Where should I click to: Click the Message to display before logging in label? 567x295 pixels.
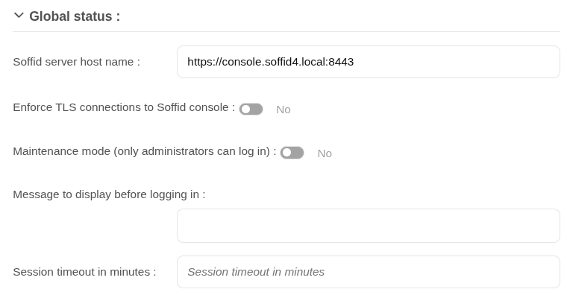(109, 194)
